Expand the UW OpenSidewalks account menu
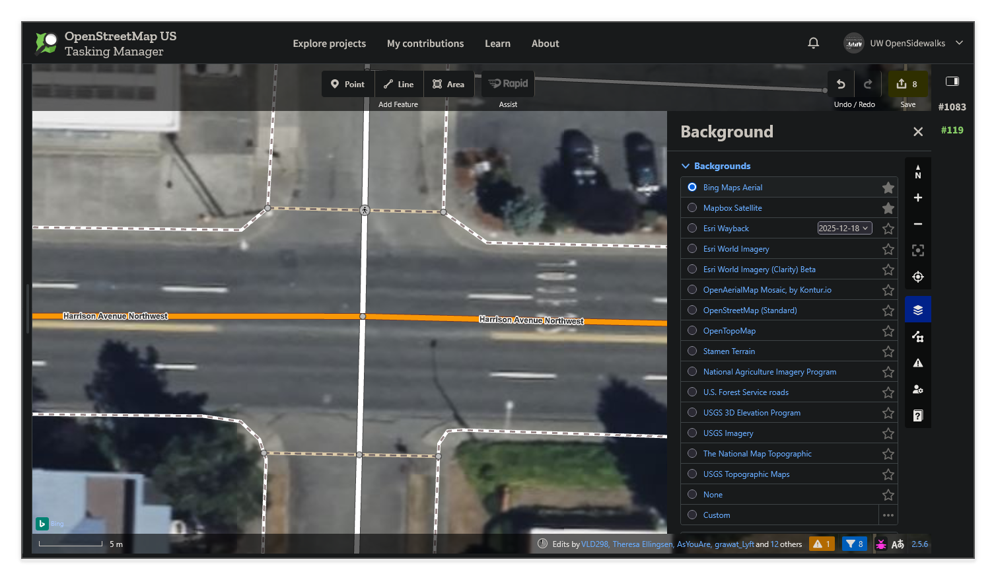This screenshot has height=580, width=996. coord(958,43)
